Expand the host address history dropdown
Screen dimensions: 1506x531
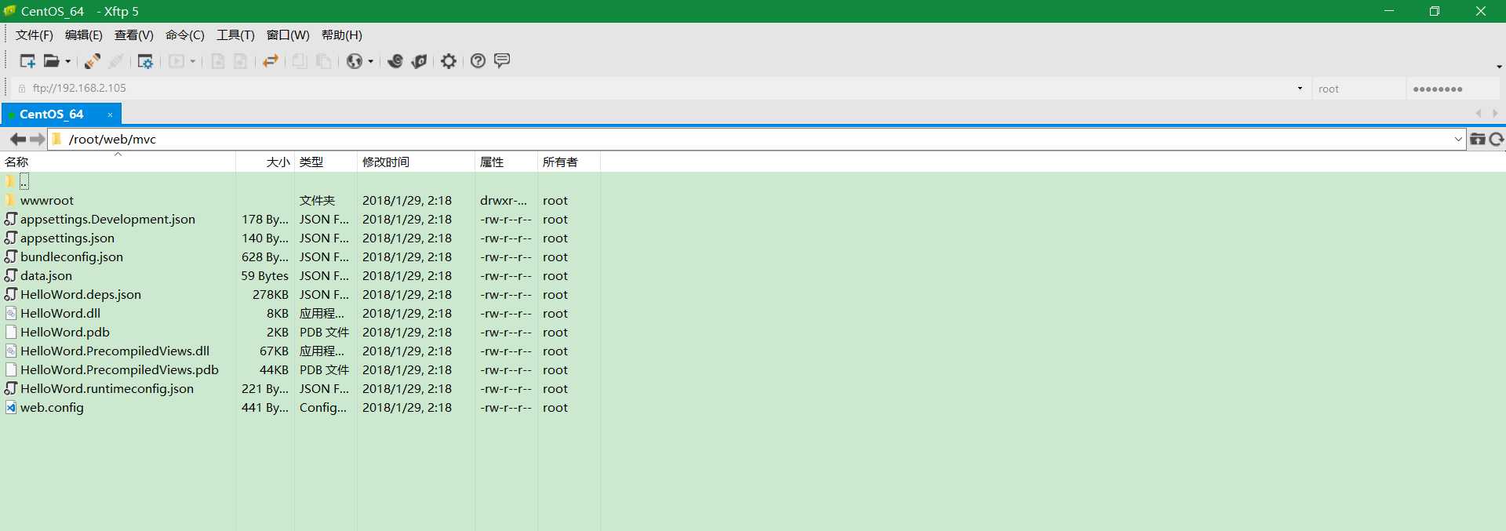pyautogui.click(x=1300, y=89)
